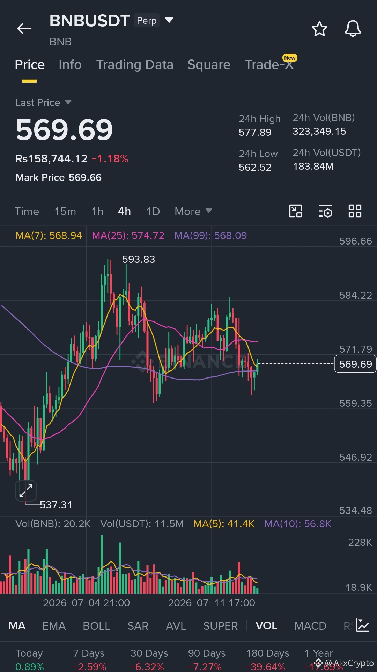Tap the 7 Days -2.59% performance
377x672 pixels.
(x=89, y=660)
